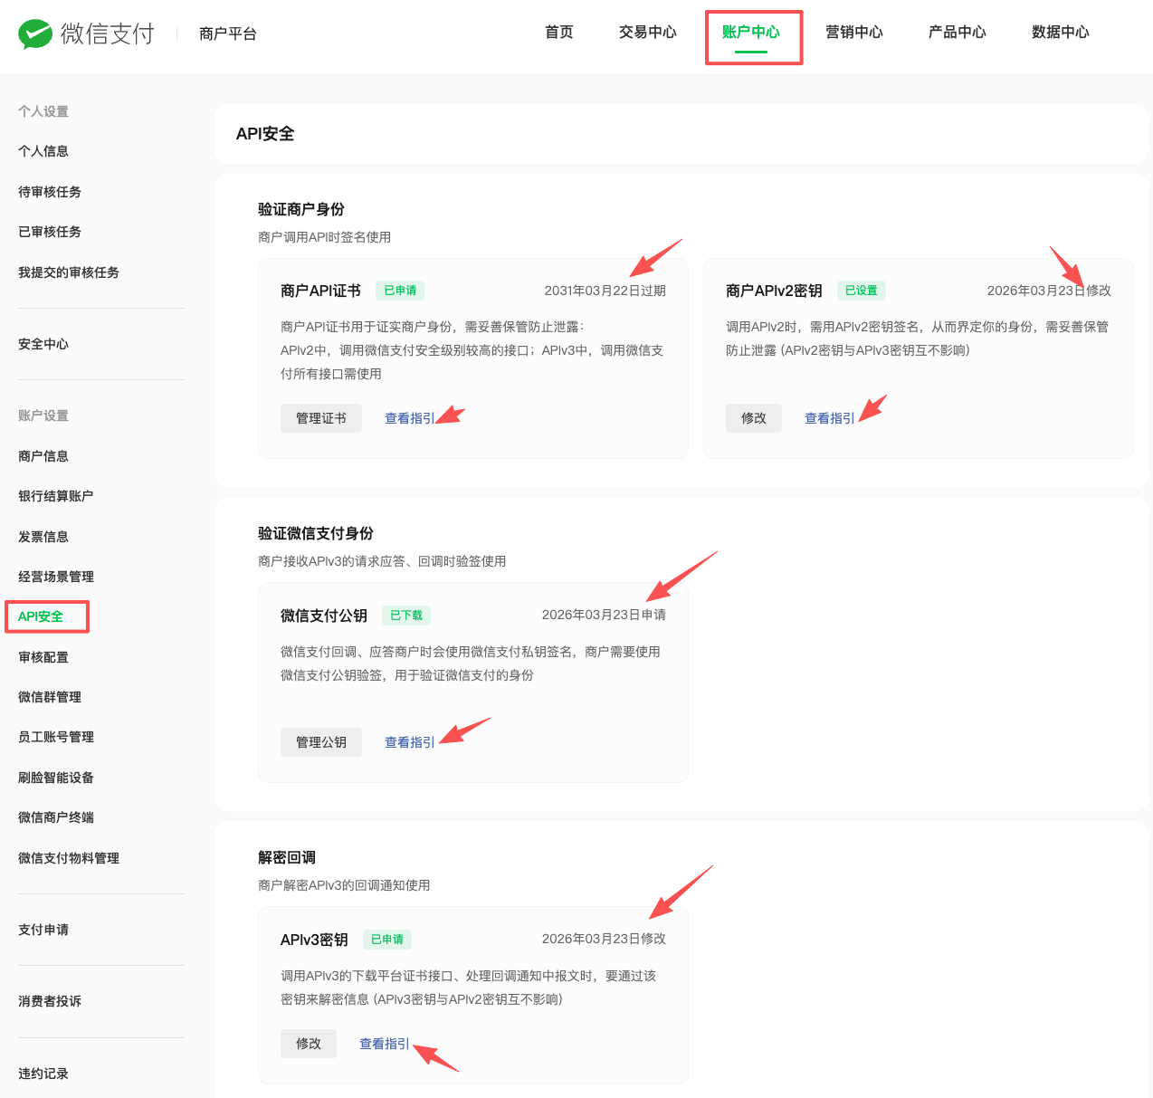This screenshot has height=1098, width=1153.
Task: Open 查看指引 link for 商户APIv2密钥
Action: pos(830,418)
